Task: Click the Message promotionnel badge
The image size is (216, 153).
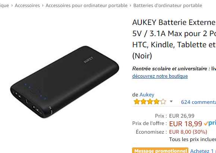Action: (x=160, y=150)
